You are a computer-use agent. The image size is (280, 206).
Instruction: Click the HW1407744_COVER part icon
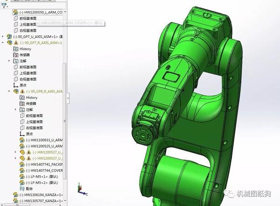coord(22,170)
